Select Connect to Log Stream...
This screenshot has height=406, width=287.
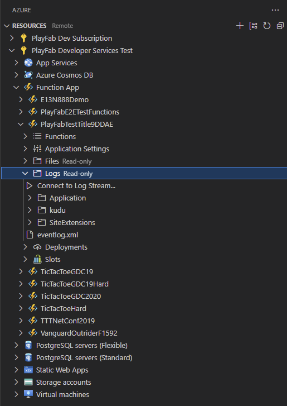(x=76, y=185)
